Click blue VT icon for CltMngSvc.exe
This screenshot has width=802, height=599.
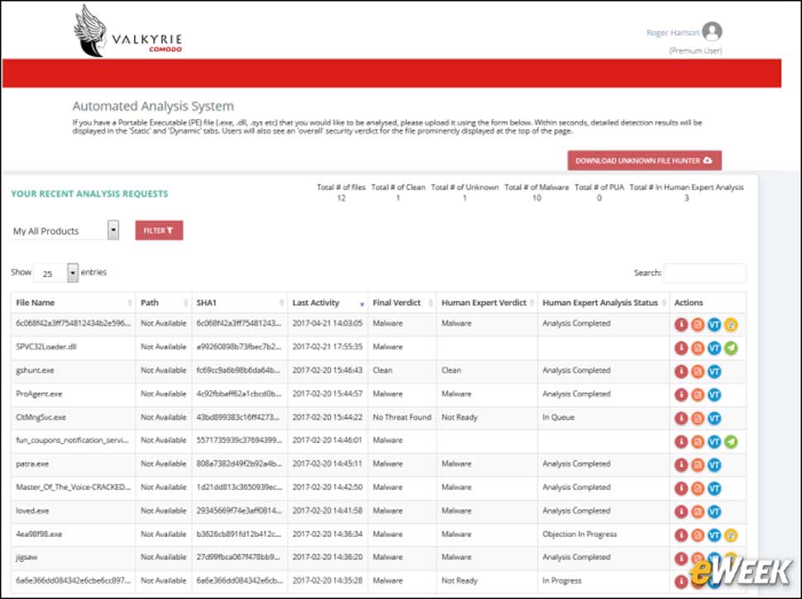click(714, 418)
